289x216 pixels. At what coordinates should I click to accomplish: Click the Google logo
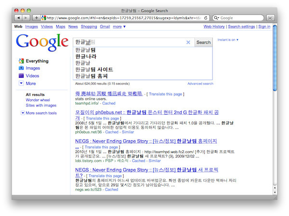[x=42, y=42]
